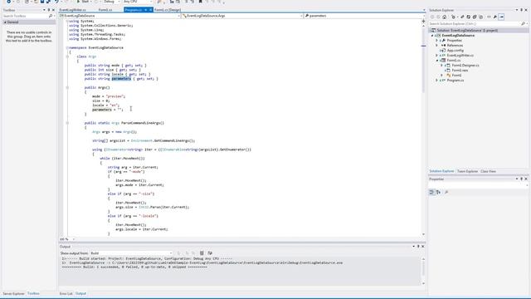Viewport: 531px width, 299px height.
Task: Switch to the Error List tab
Action: [66, 293]
